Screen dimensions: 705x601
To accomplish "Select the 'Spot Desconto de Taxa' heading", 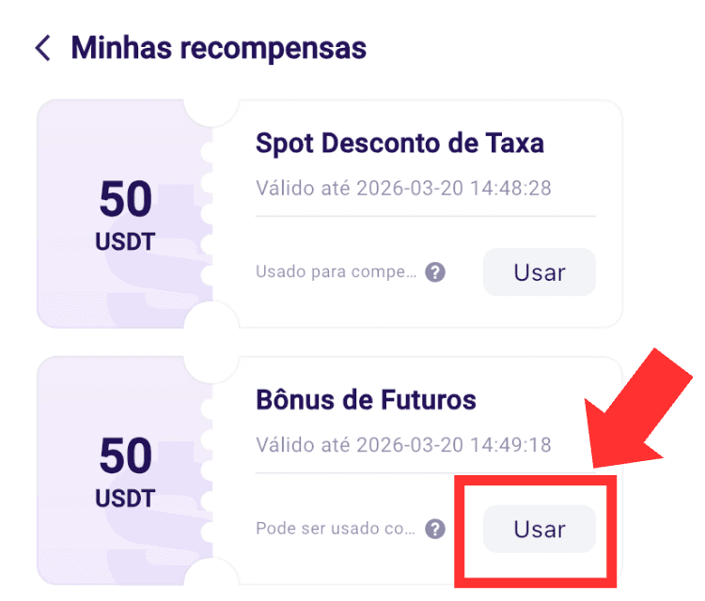I will click(399, 144).
